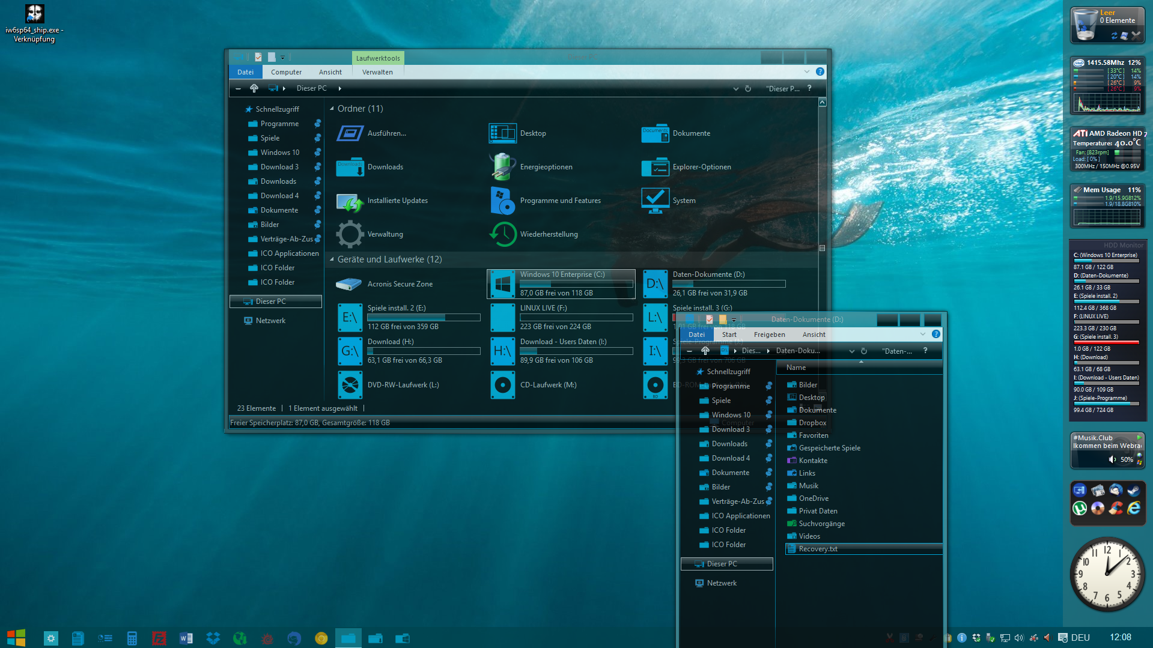The height and width of the screenshot is (648, 1153).
Task: Refresh the Dieser PC address bar
Action: pyautogui.click(x=748, y=89)
